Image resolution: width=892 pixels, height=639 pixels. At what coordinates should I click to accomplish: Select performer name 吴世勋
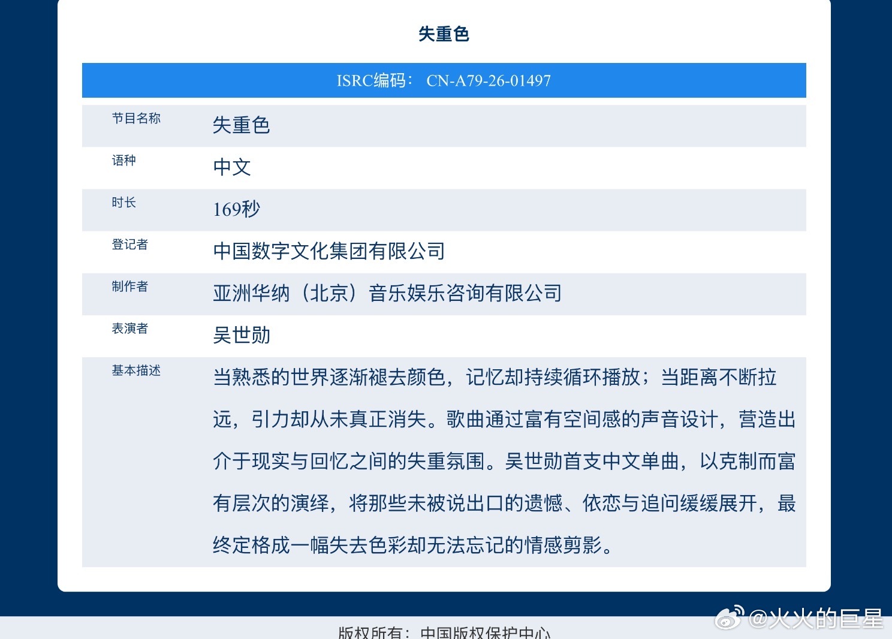(242, 335)
